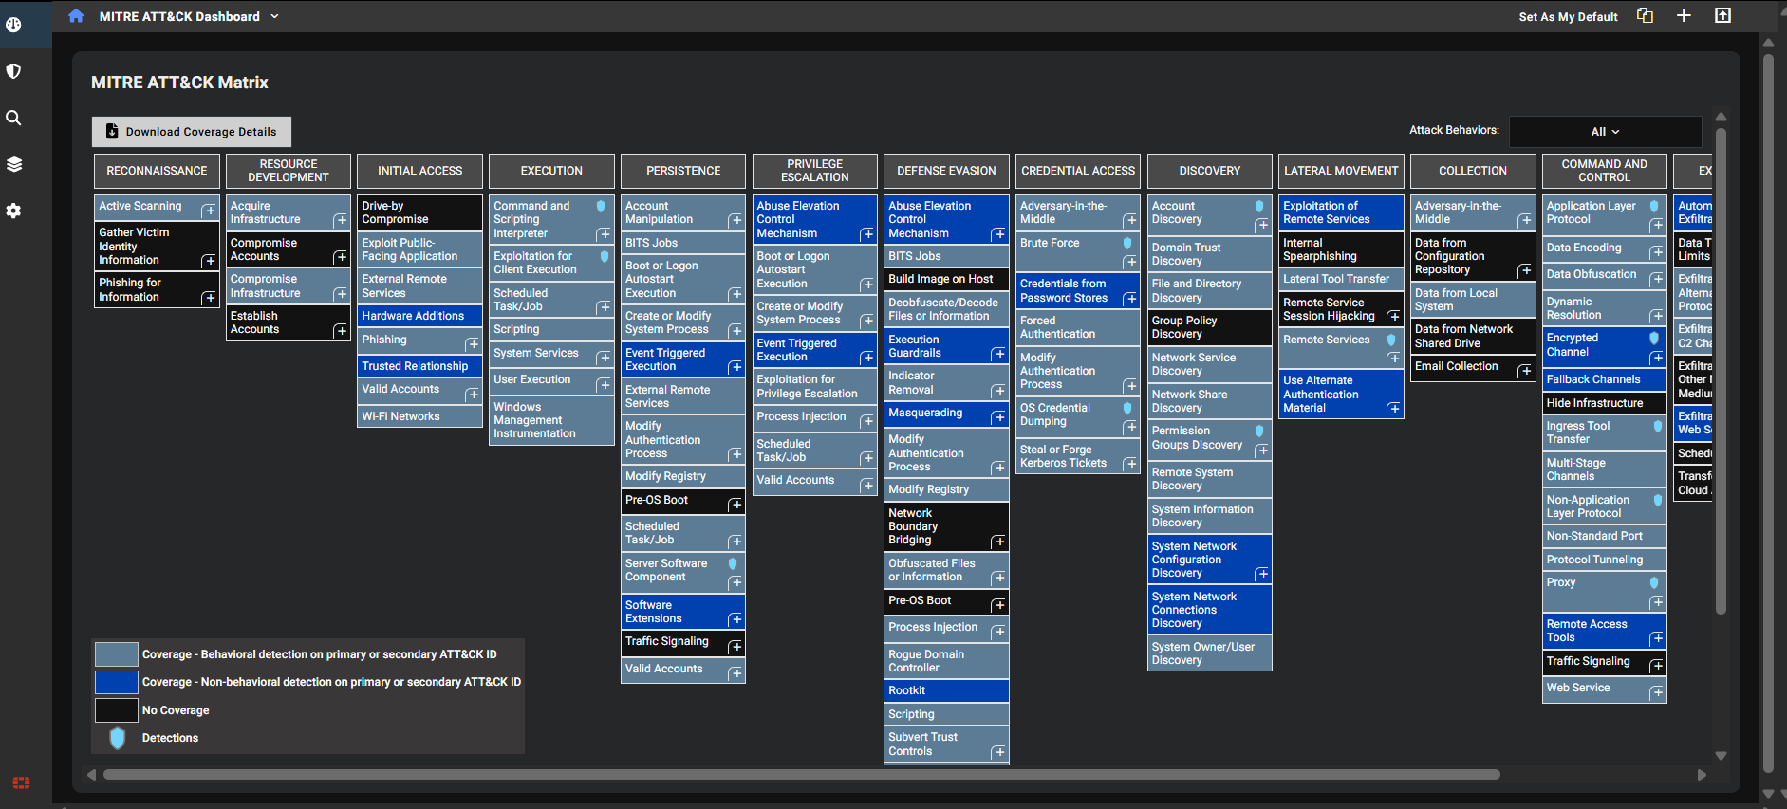
Task: Click the shield on Application Layer Protocol
Action: (1654, 206)
